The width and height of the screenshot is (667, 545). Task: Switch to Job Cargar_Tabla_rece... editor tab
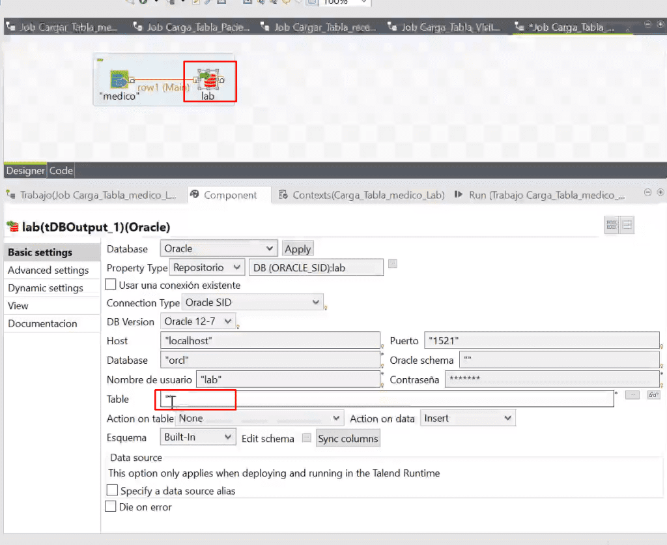tap(319, 27)
